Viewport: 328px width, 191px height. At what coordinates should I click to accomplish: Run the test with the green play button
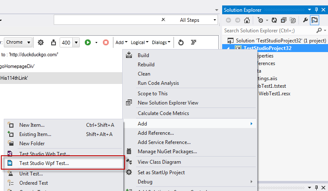click(x=88, y=42)
